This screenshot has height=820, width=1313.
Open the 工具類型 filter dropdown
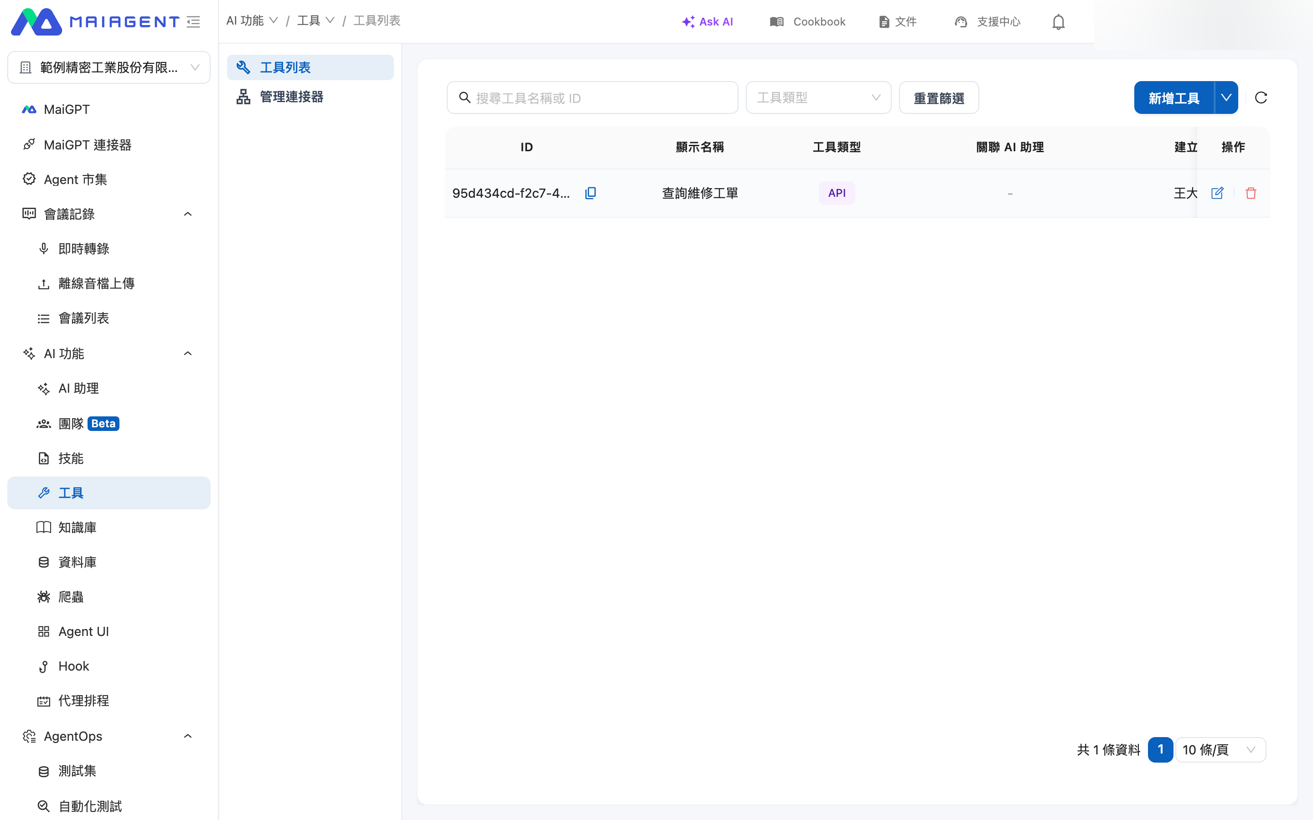tap(818, 97)
